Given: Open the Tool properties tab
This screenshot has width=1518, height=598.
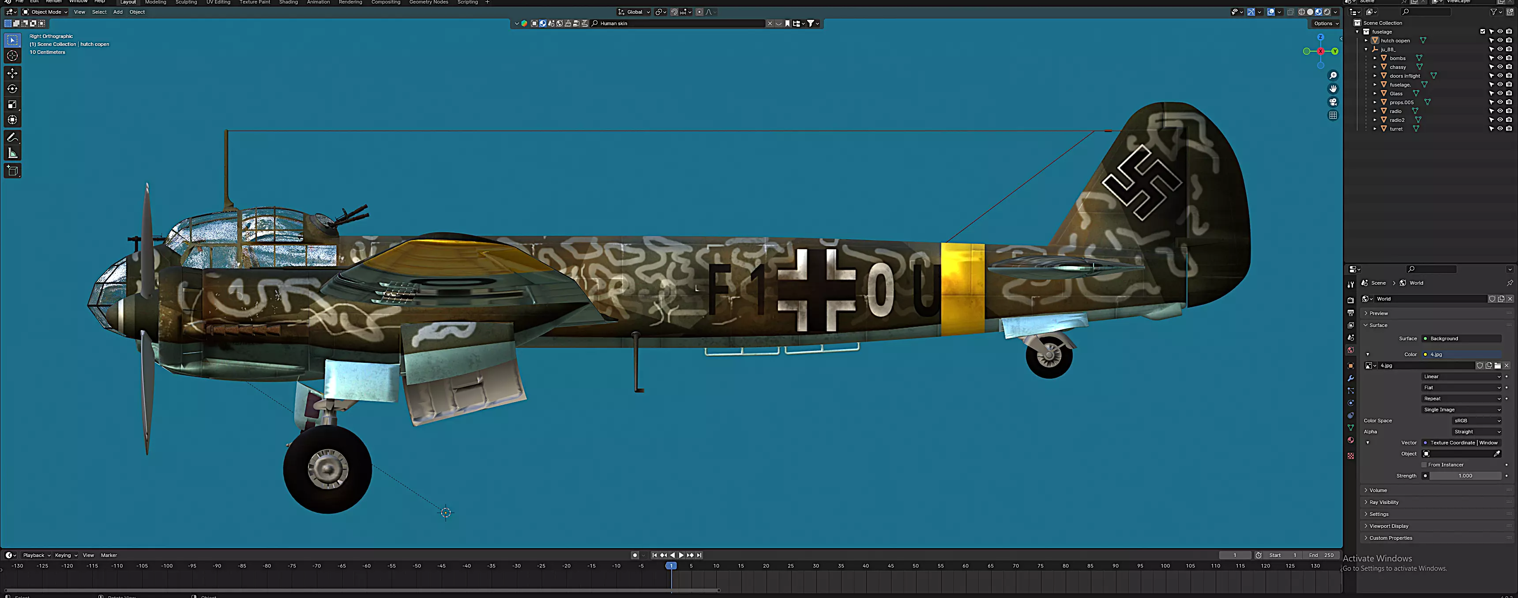Looking at the screenshot, I should pyautogui.click(x=1351, y=284).
